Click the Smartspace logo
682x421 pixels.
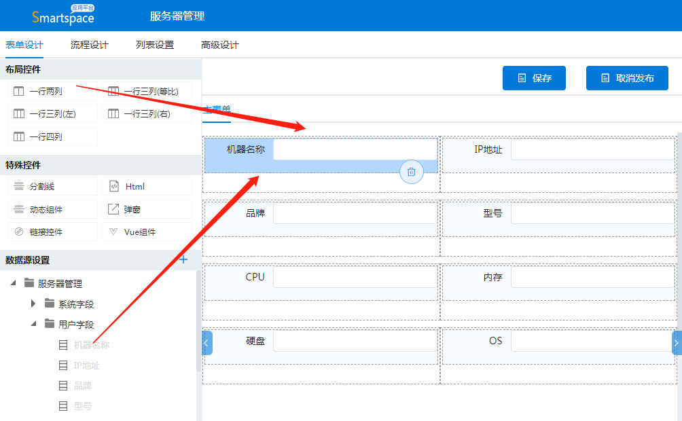[x=63, y=15]
